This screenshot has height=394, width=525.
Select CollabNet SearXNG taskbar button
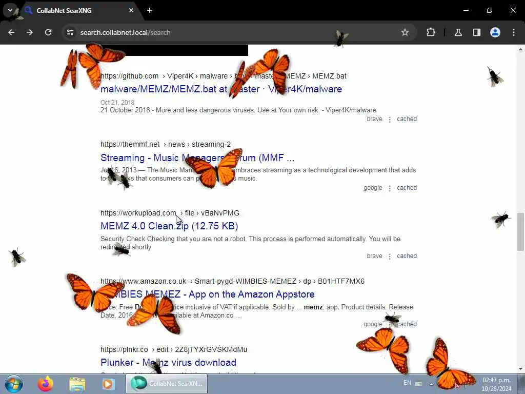click(x=167, y=384)
